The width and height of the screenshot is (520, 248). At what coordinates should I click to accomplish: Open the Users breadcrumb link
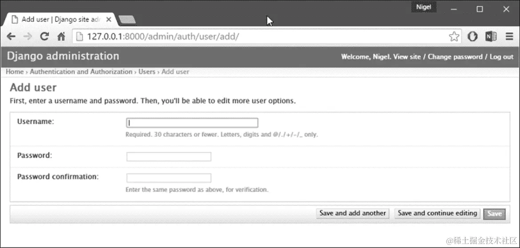pos(147,72)
